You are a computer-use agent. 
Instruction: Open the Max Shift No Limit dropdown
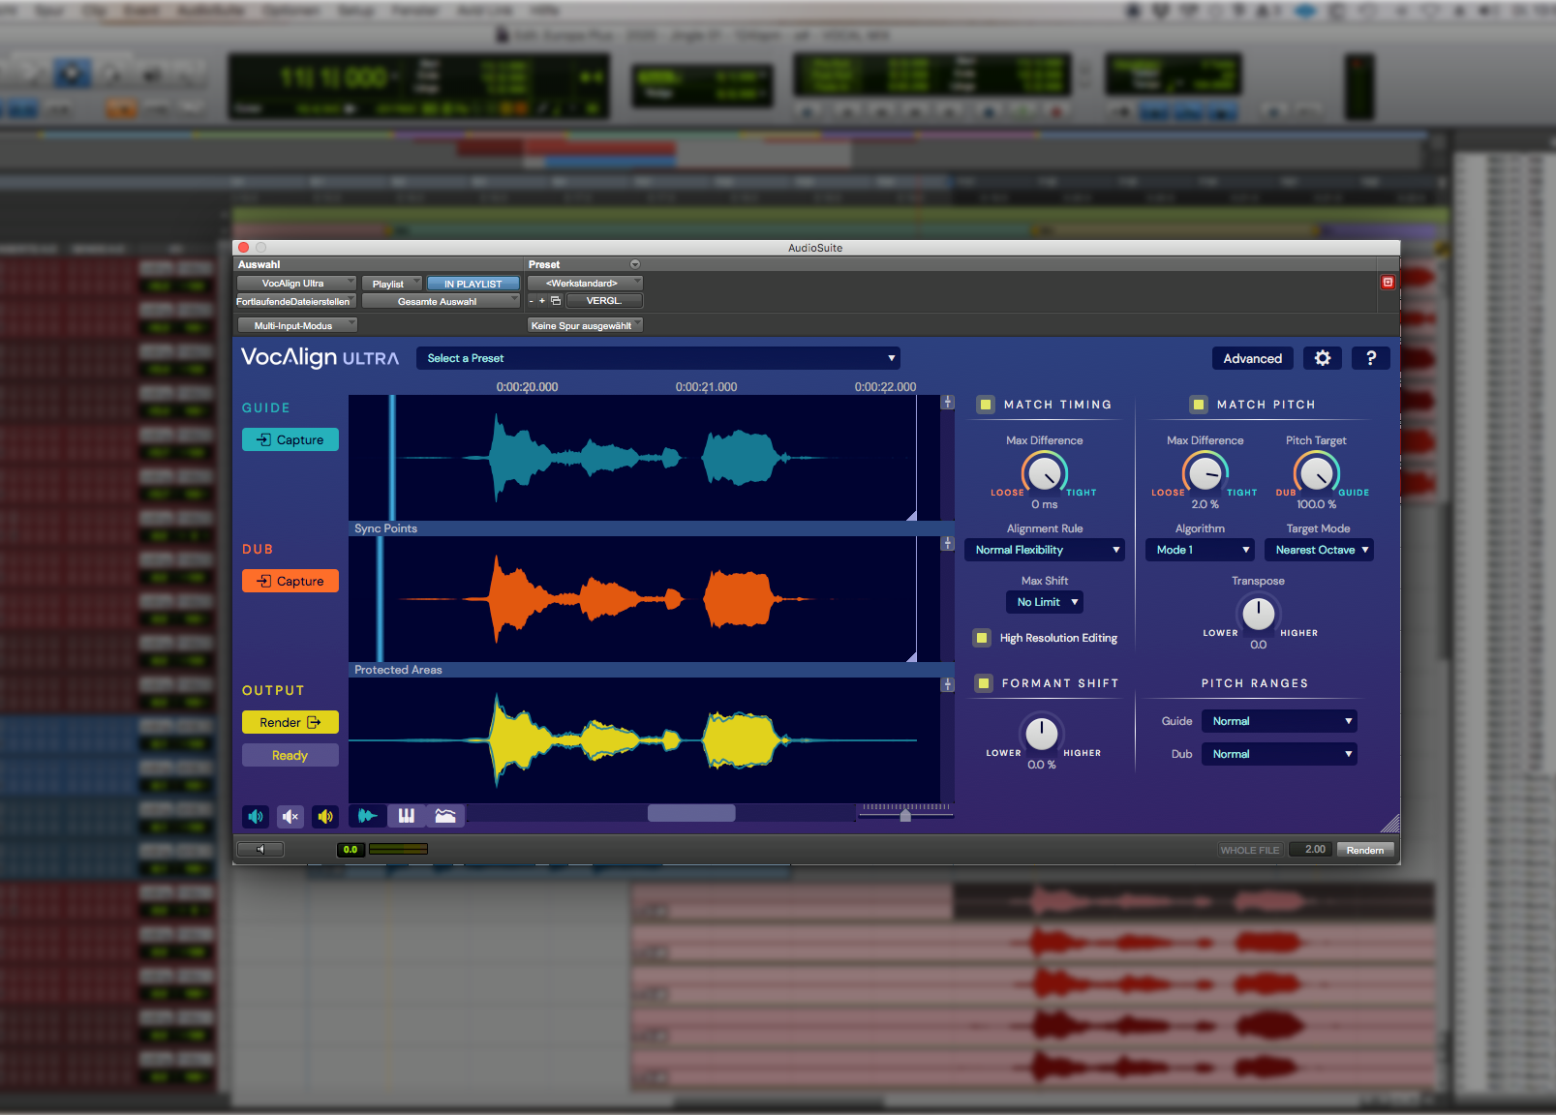click(x=1044, y=601)
